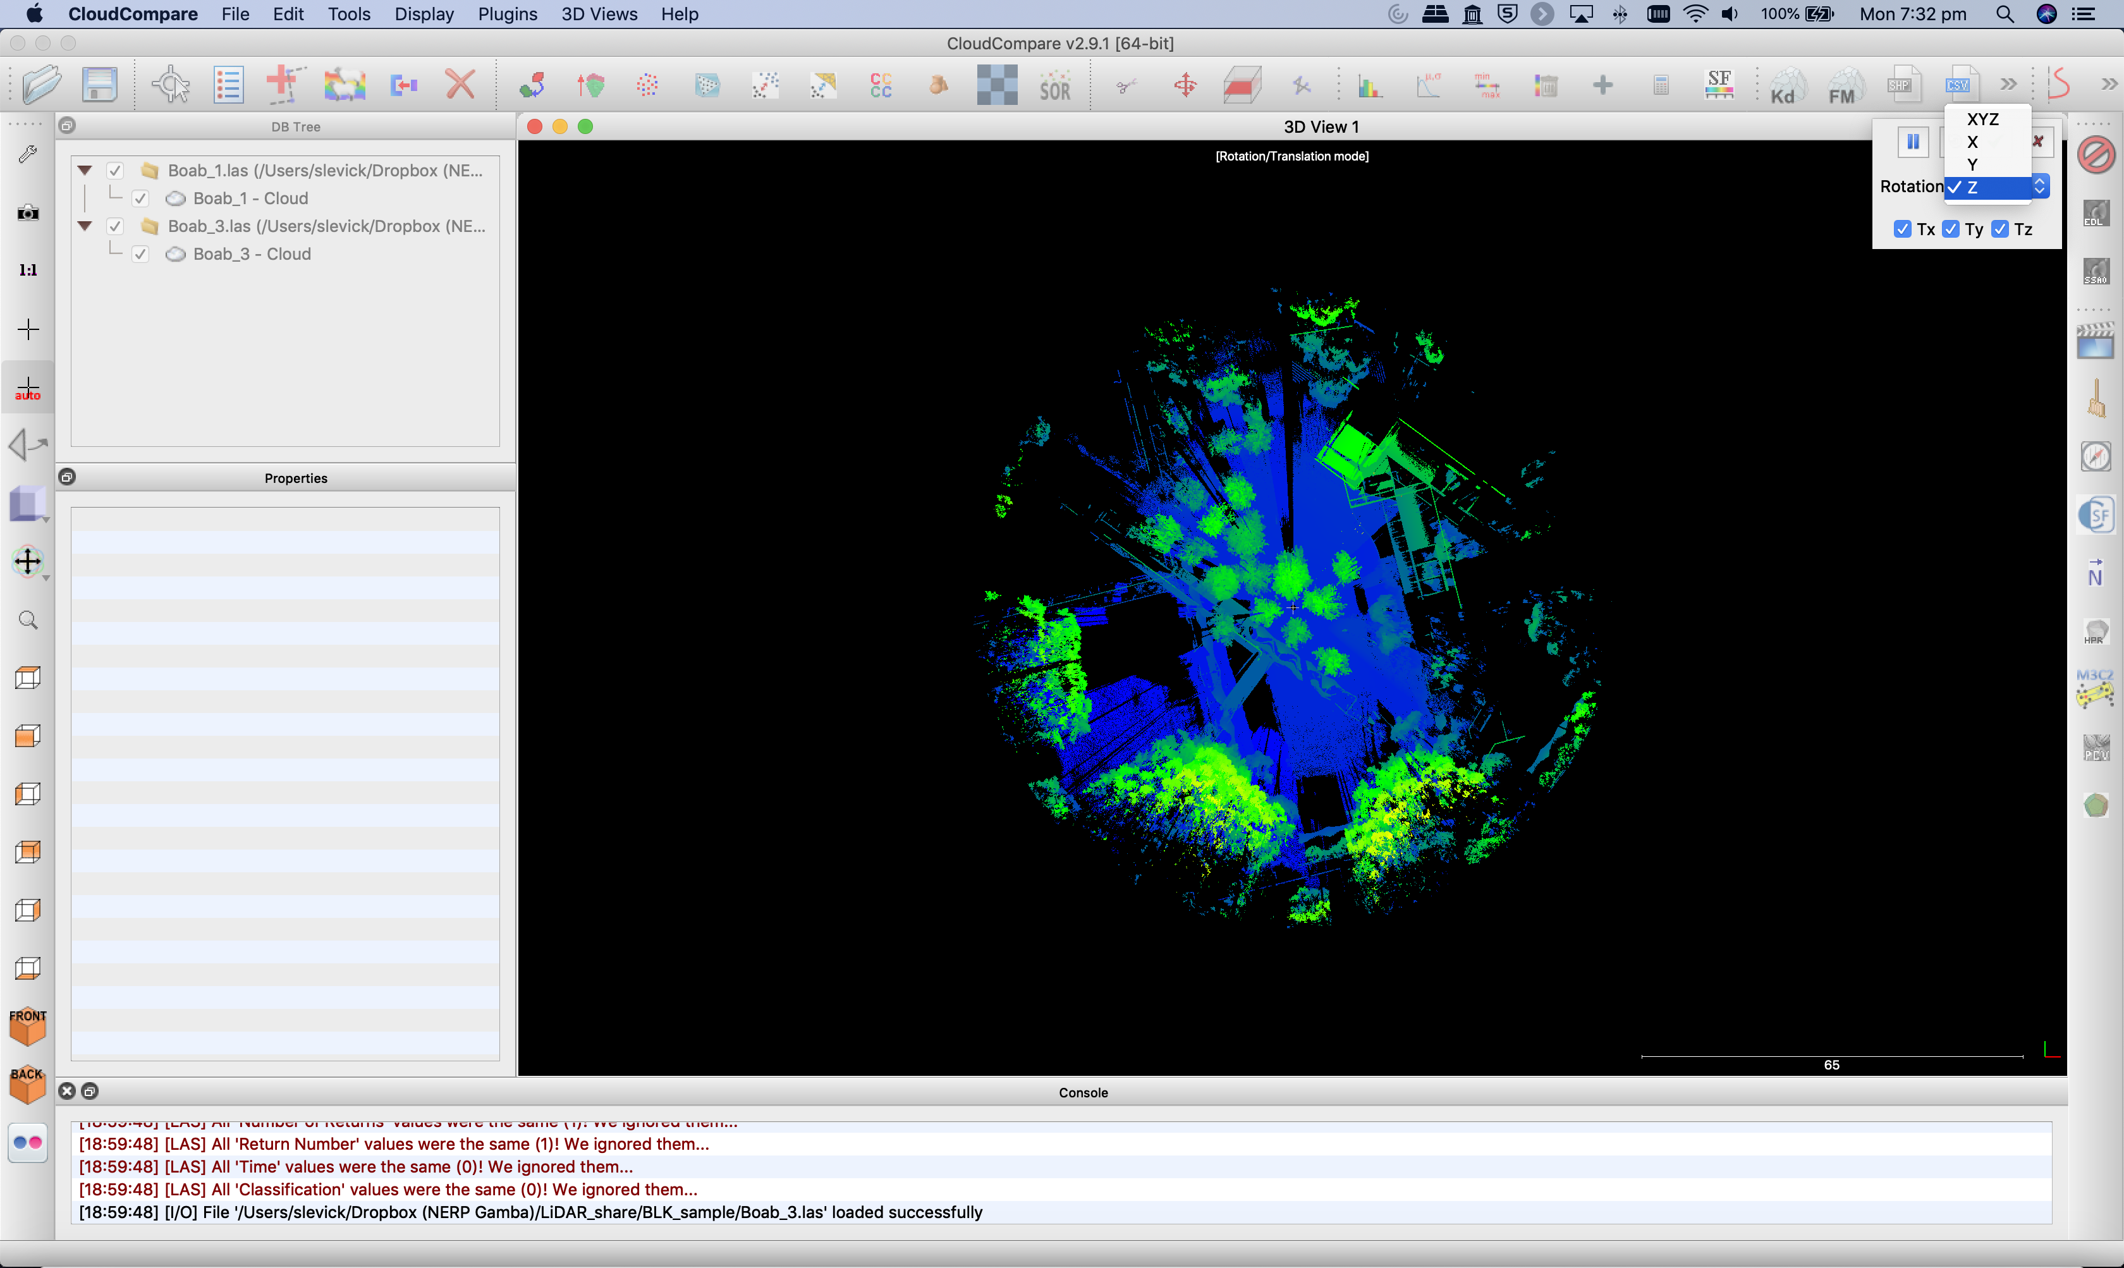Click the HPR plugin icon
The height and width of the screenshot is (1268, 2124).
point(2096,631)
